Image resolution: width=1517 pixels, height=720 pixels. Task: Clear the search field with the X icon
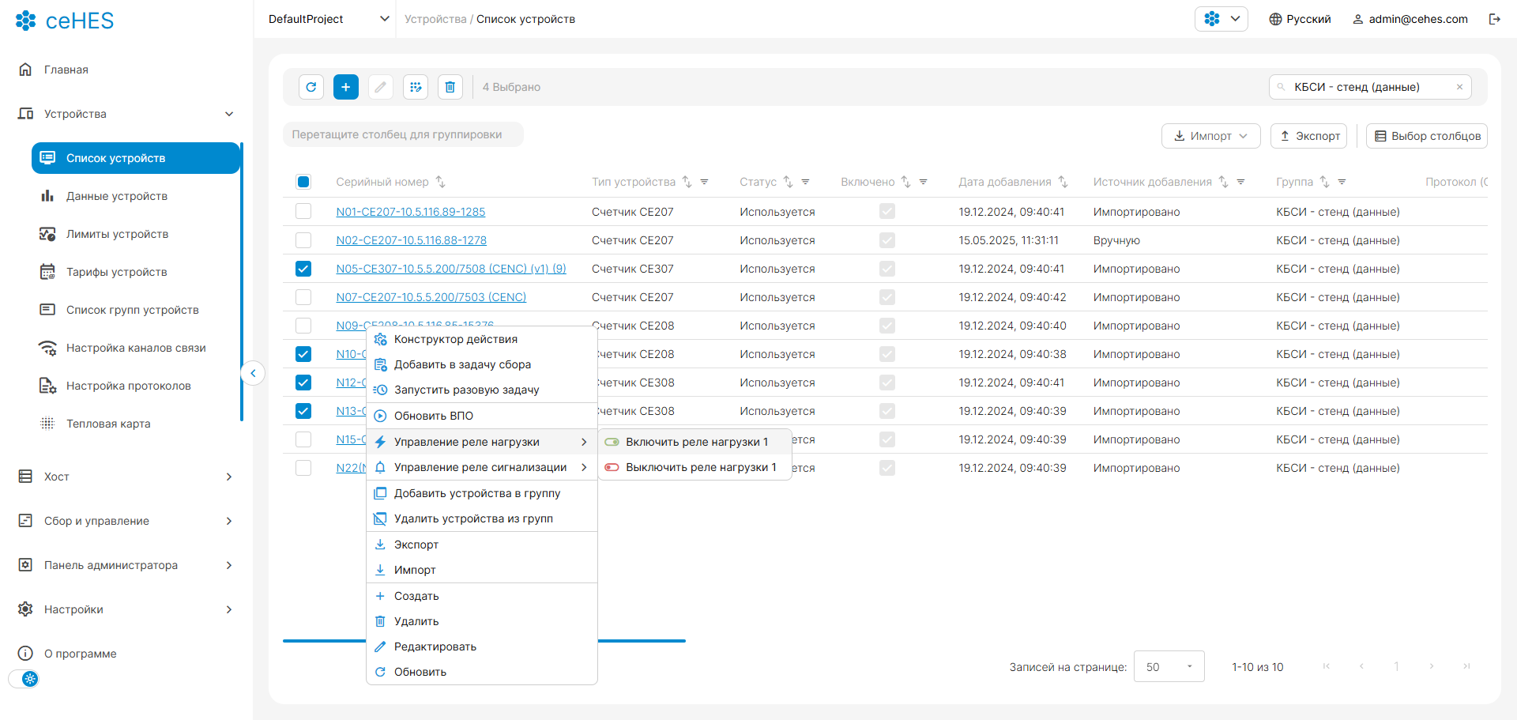pyautogui.click(x=1459, y=87)
